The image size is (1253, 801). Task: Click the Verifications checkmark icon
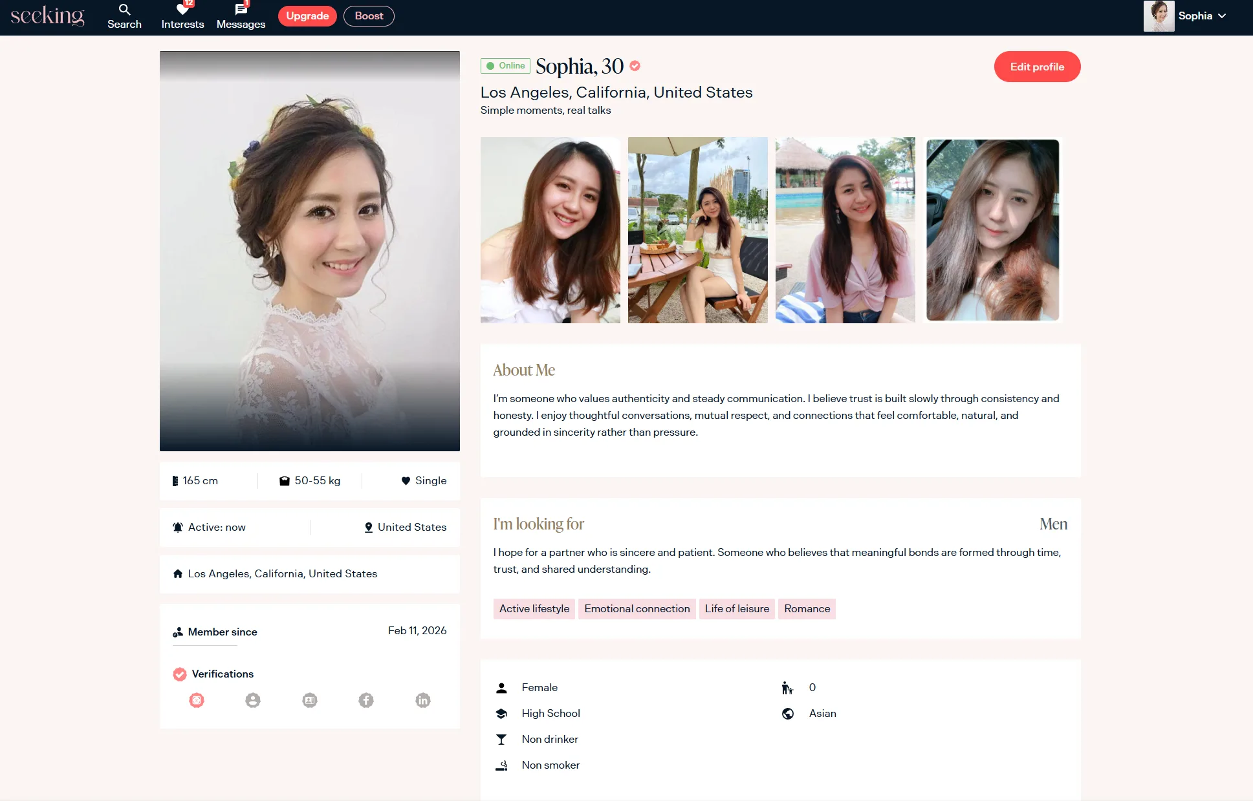(x=180, y=674)
